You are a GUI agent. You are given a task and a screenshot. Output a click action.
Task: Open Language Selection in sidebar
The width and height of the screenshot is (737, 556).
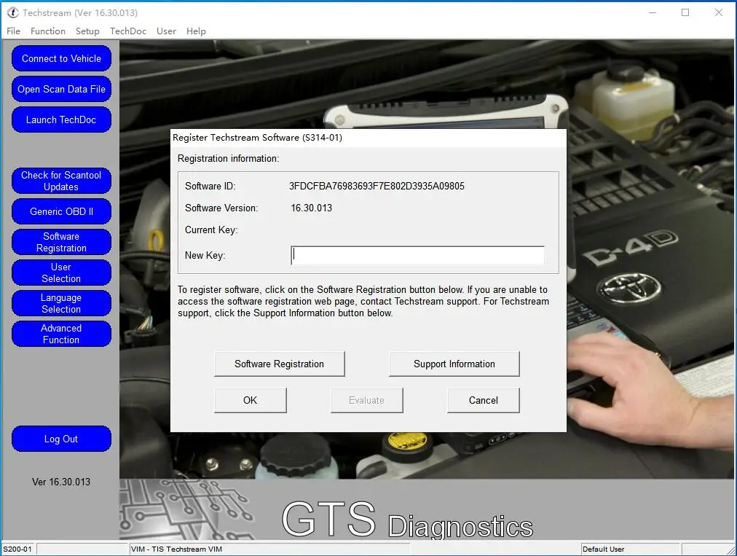pyautogui.click(x=62, y=303)
